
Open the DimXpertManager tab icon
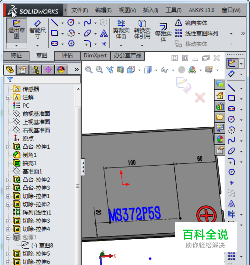point(48,70)
